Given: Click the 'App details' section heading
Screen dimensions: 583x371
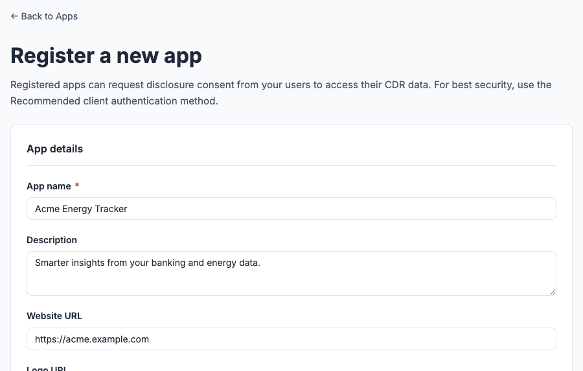Looking at the screenshot, I should [x=54, y=149].
